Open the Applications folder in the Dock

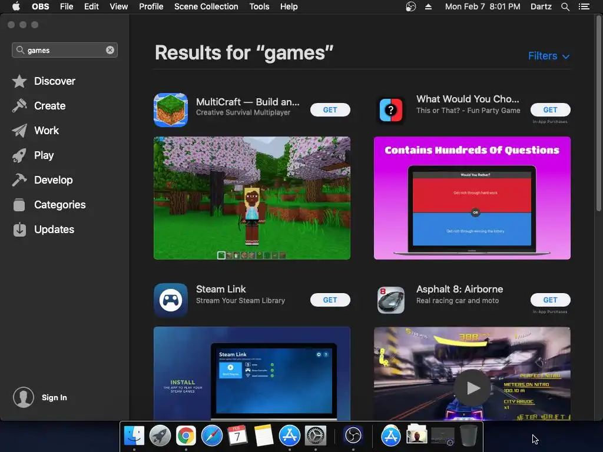coord(391,436)
